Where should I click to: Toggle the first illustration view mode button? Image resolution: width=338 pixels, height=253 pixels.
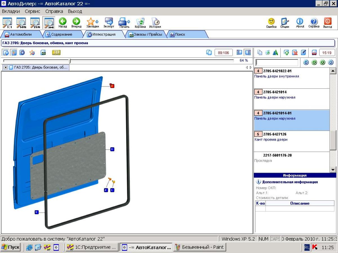(6, 53)
